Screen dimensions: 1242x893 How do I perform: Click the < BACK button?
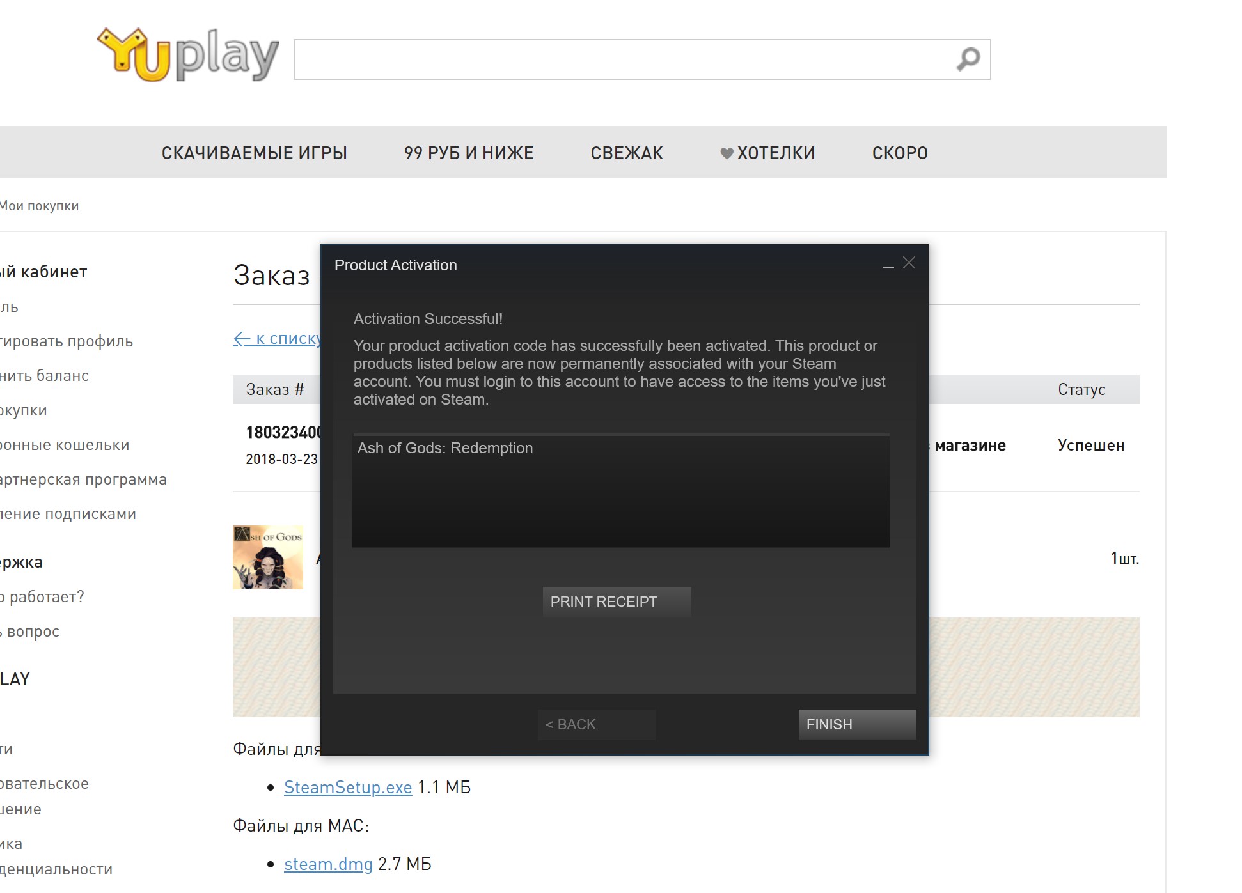596,724
